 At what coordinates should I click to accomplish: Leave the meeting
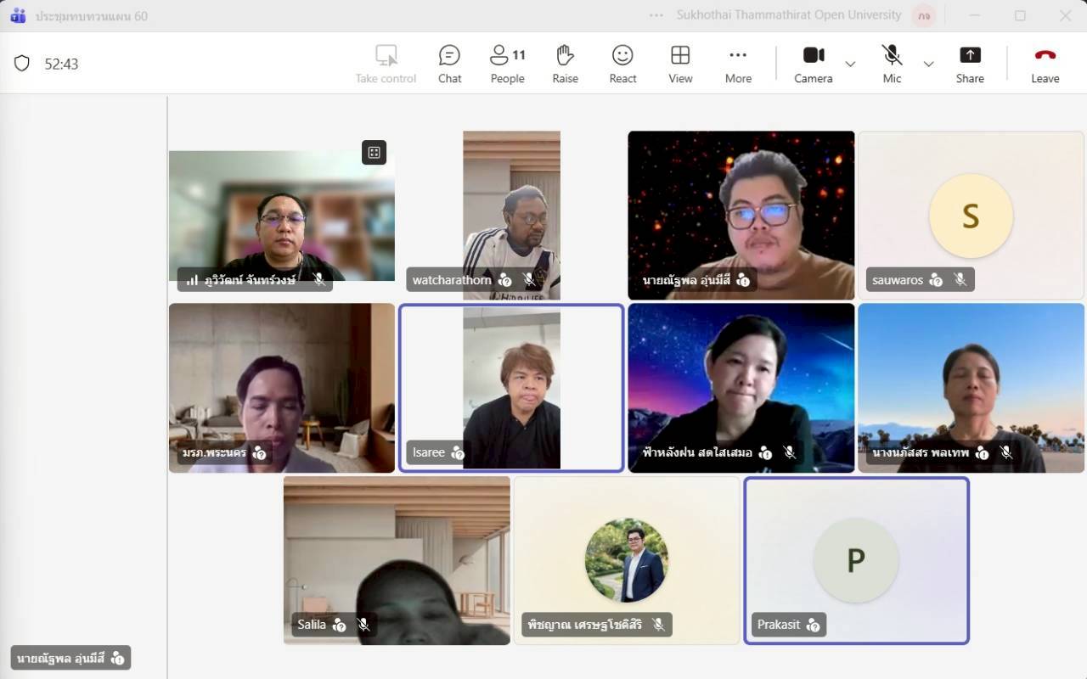pos(1045,65)
